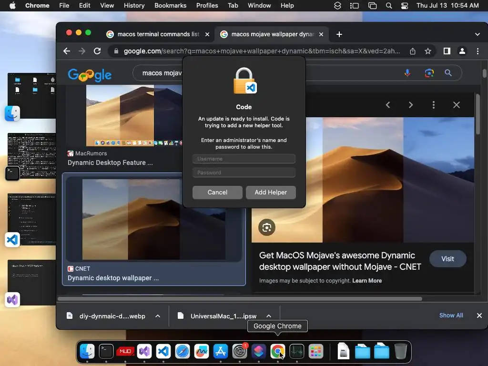488x366 pixels.
Task: Open the Chrome profile icon
Action: pos(462,51)
